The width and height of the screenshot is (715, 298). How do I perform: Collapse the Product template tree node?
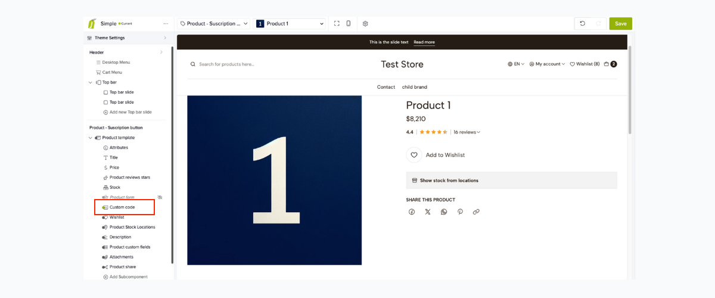pyautogui.click(x=91, y=138)
